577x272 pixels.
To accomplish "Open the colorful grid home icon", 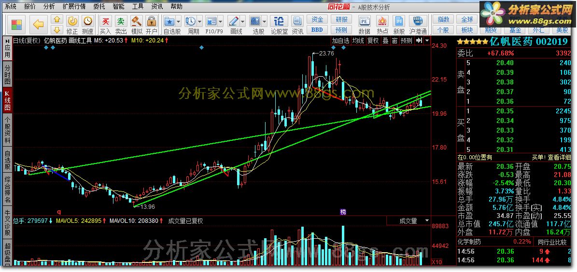I will click(x=16, y=25).
